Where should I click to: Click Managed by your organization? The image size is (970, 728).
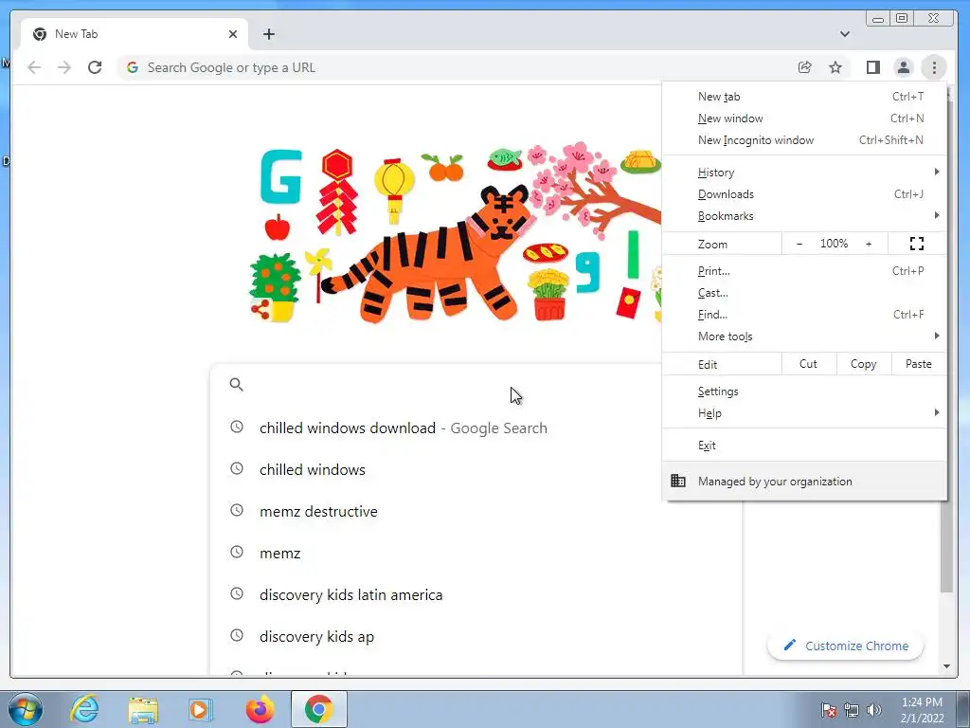(x=804, y=481)
